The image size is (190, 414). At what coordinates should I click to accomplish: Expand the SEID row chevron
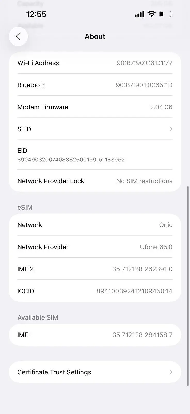tap(171, 129)
